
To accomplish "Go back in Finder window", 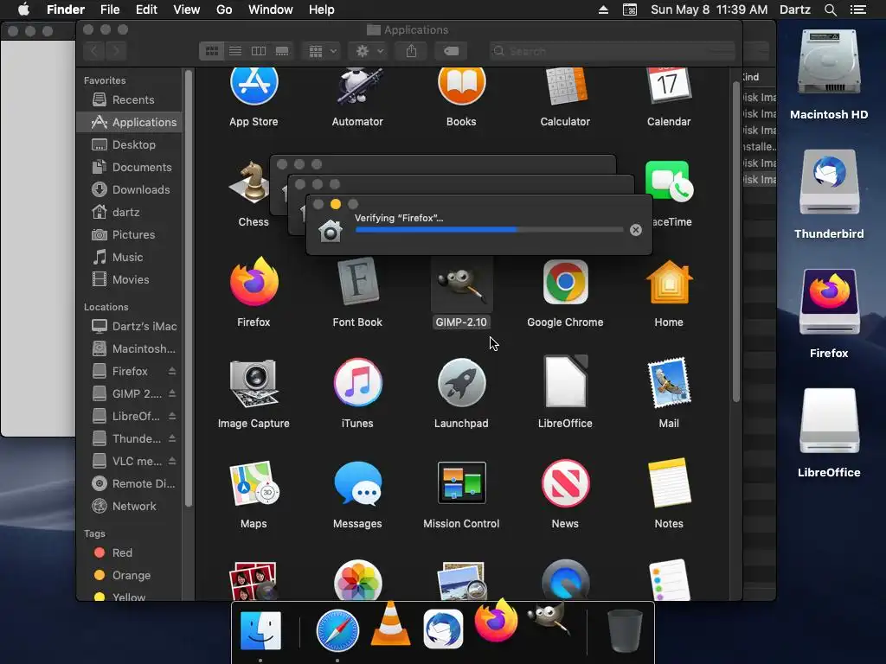I will pyautogui.click(x=93, y=51).
